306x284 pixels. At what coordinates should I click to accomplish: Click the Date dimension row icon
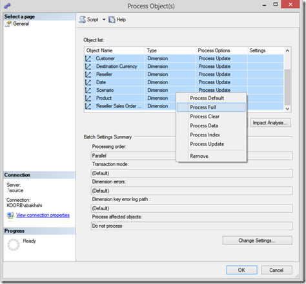coord(88,82)
